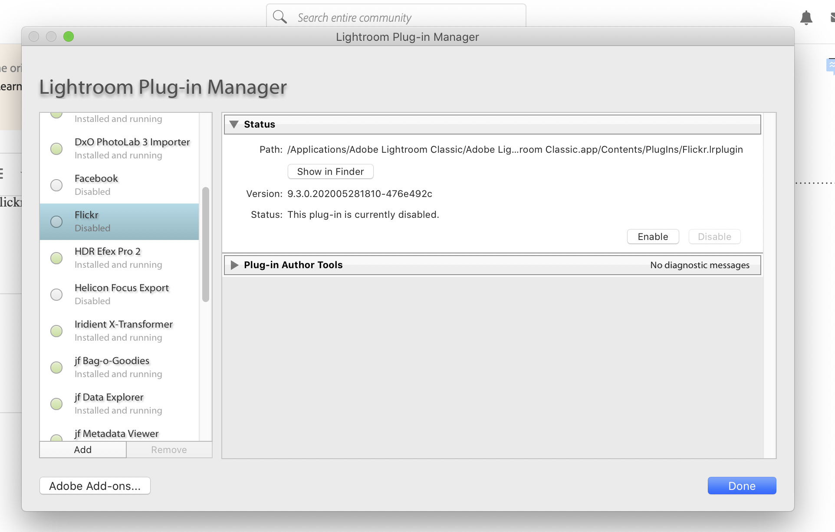835x532 pixels.
Task: Click the HDR Efex Pro 2 status dot
Action: pyautogui.click(x=56, y=258)
